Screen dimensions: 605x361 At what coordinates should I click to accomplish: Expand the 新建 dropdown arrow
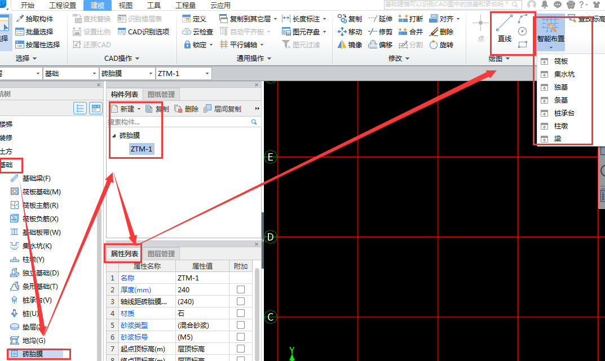[x=139, y=109]
